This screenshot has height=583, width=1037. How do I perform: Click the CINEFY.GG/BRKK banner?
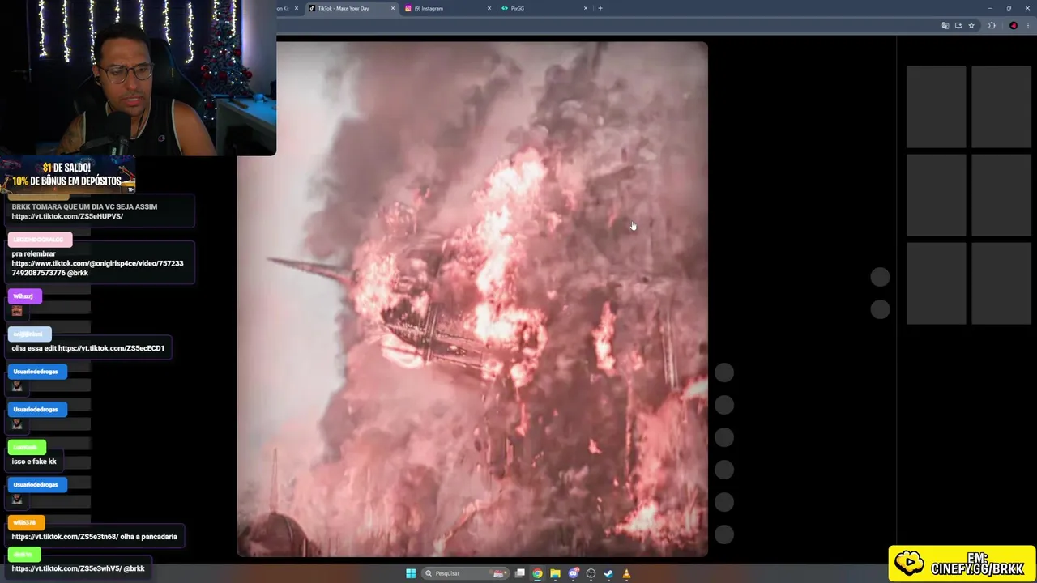click(962, 564)
